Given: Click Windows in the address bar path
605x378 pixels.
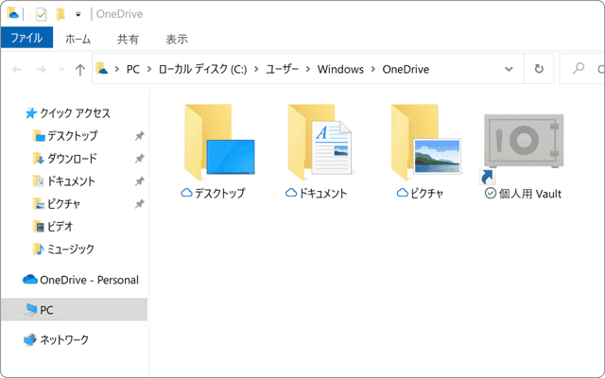Looking at the screenshot, I should point(340,69).
